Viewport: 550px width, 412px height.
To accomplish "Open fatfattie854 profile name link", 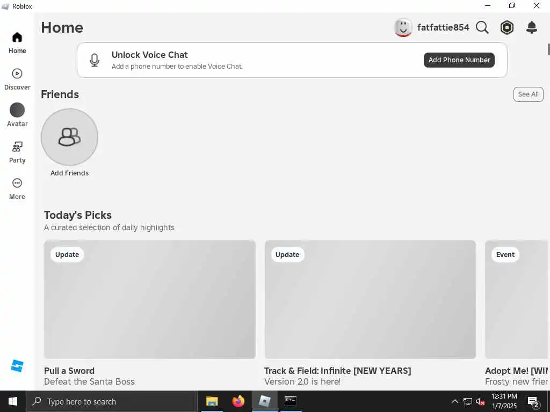I will pos(443,27).
